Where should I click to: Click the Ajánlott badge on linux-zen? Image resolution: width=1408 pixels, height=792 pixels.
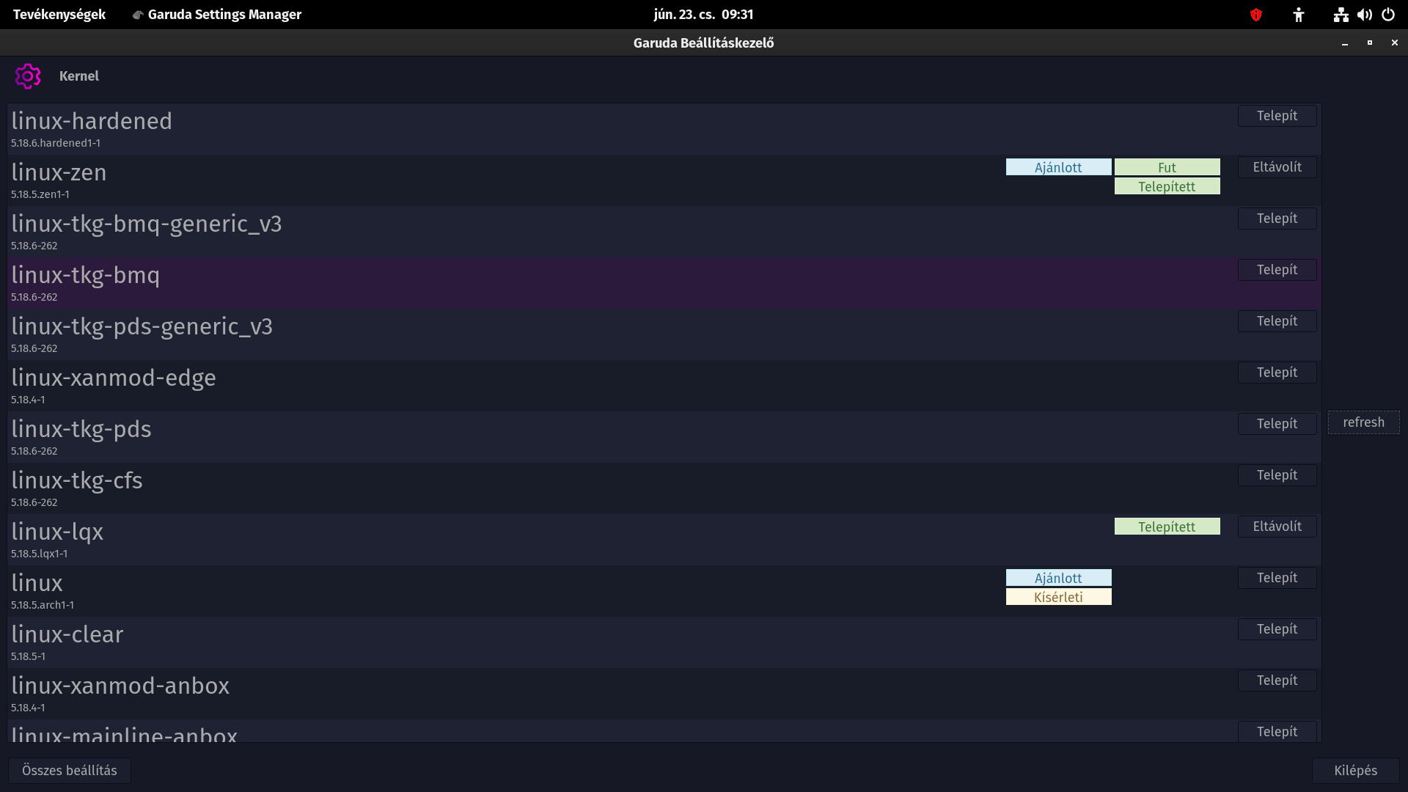point(1058,167)
